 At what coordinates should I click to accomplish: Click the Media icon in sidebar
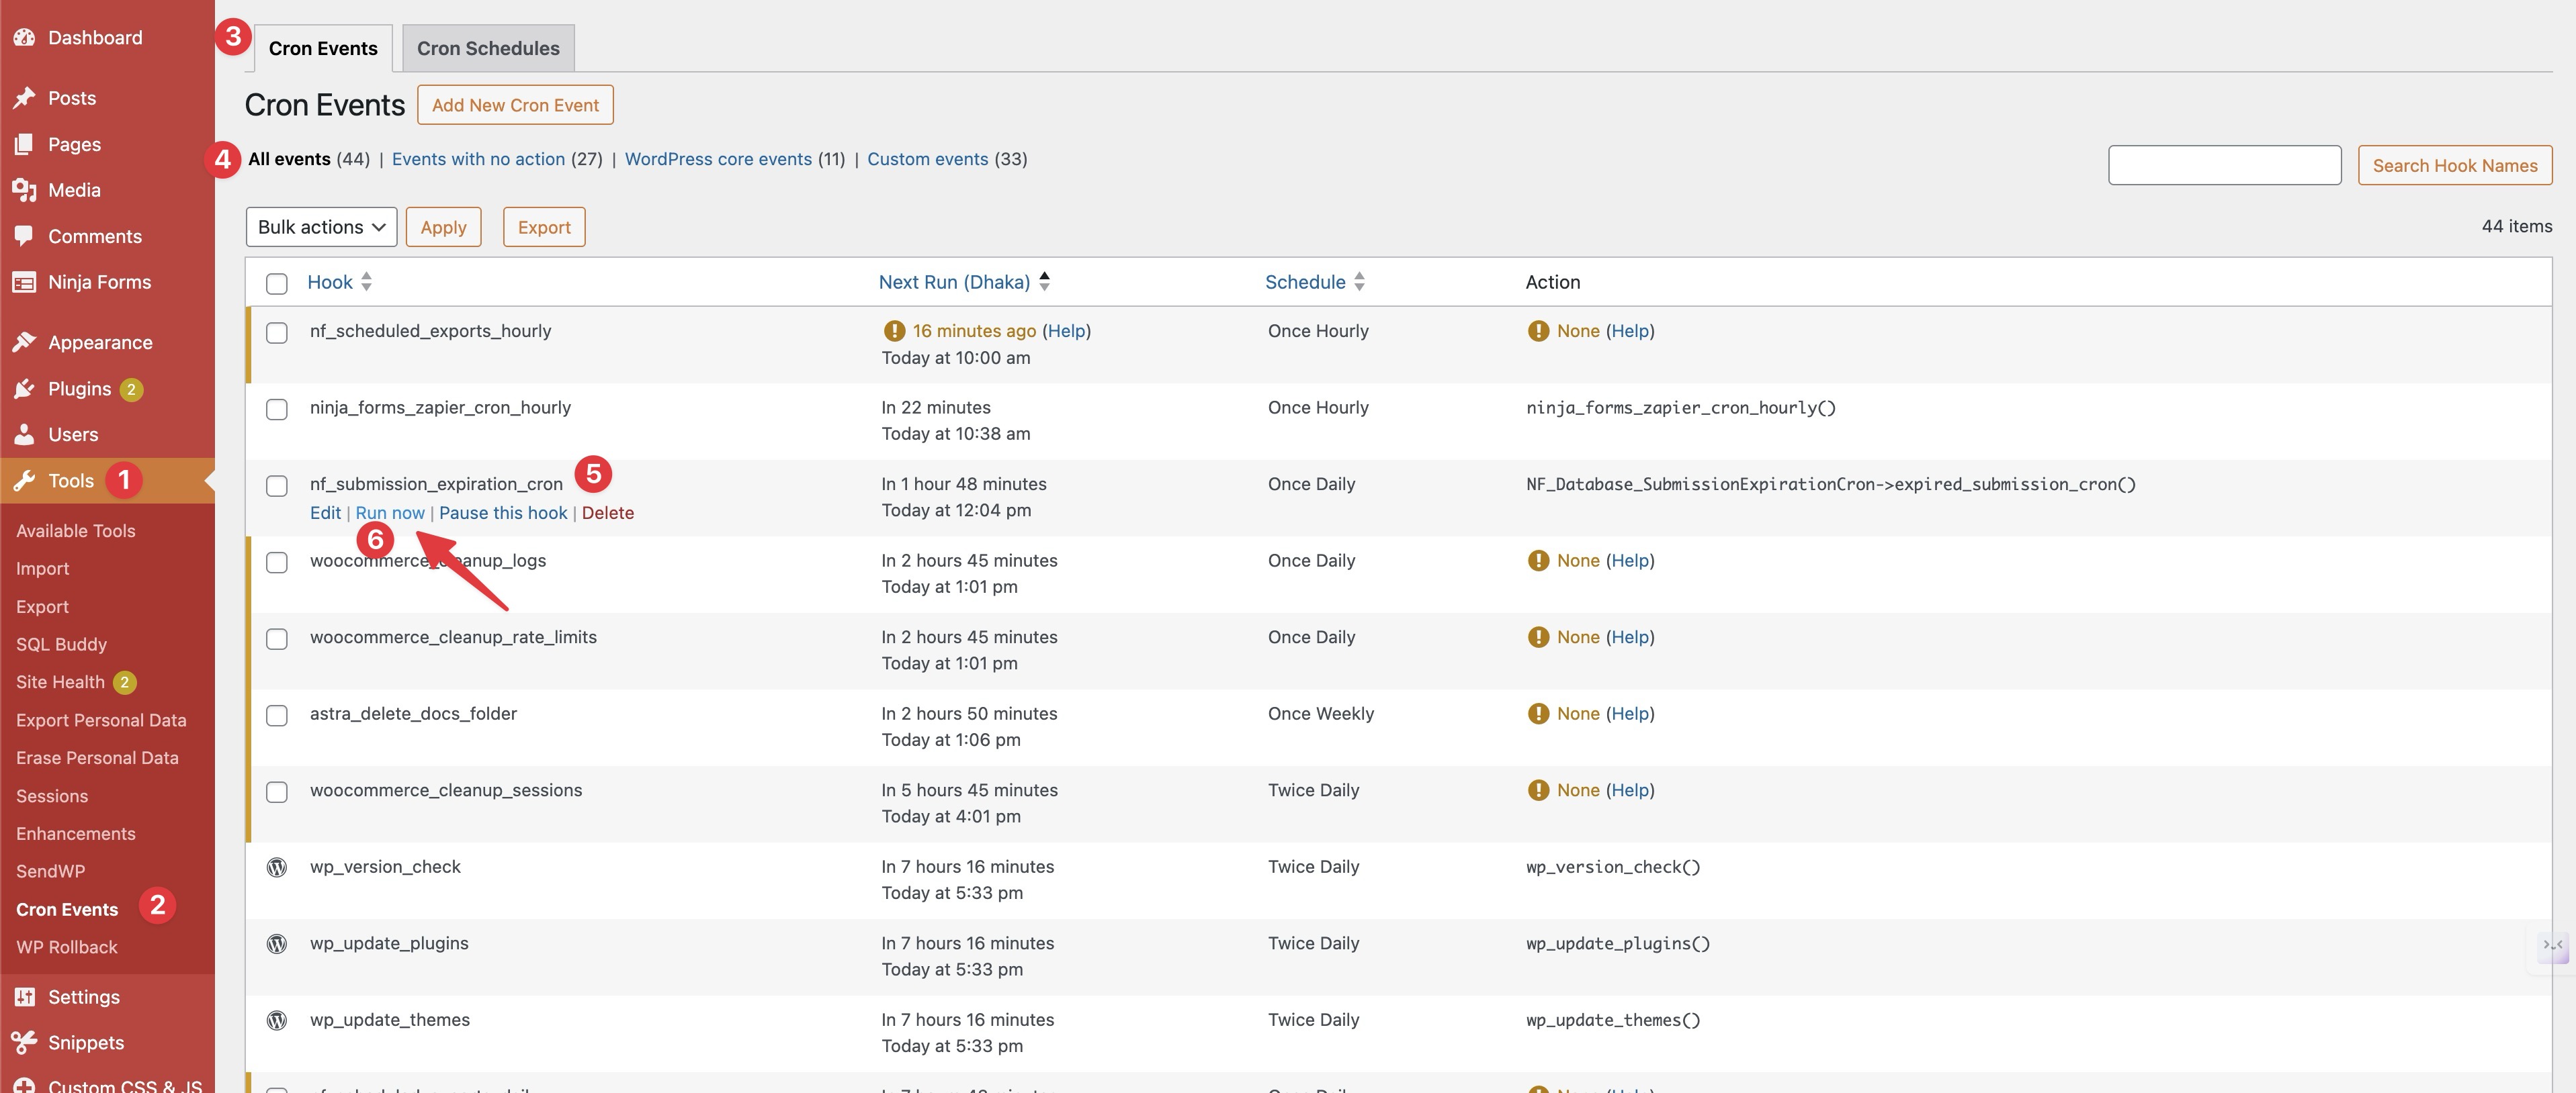coord(24,190)
